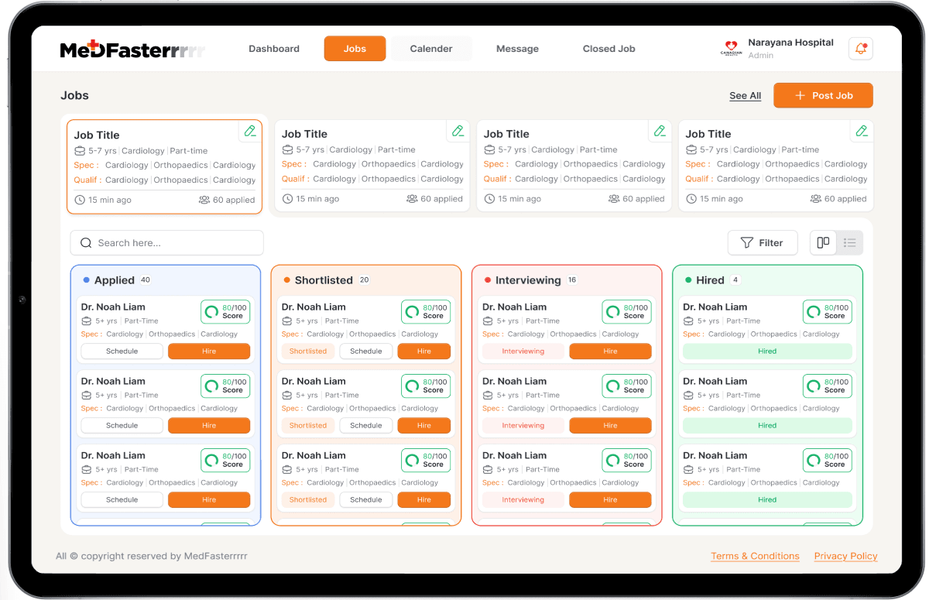Click the Post Job button
The width and height of the screenshot is (936, 600).
[x=823, y=95]
